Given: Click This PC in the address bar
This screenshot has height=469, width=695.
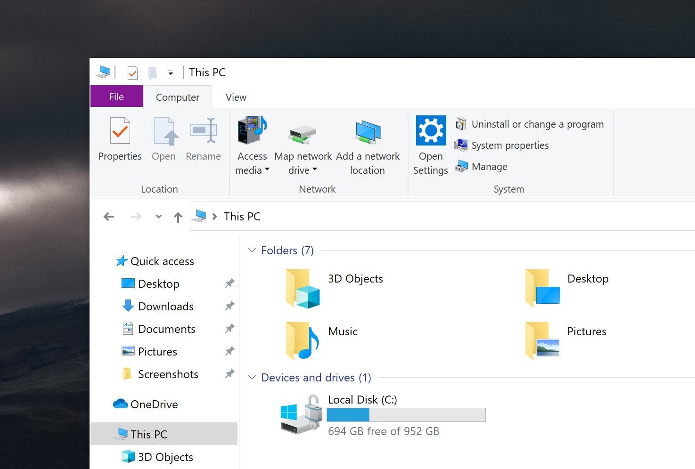Looking at the screenshot, I should coord(242,217).
